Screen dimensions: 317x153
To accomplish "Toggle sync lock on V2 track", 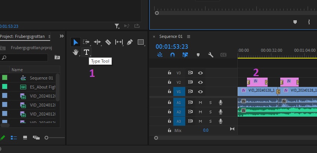I will [x=190, y=82].
